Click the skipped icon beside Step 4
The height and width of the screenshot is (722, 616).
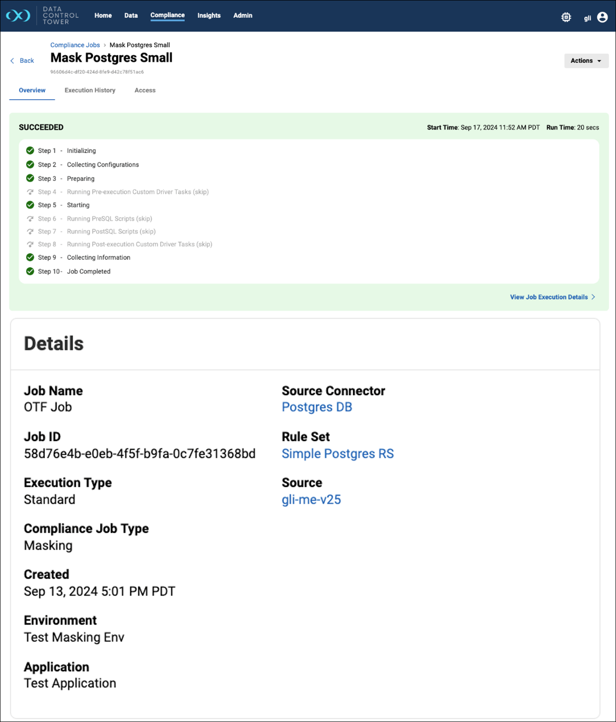click(x=30, y=192)
